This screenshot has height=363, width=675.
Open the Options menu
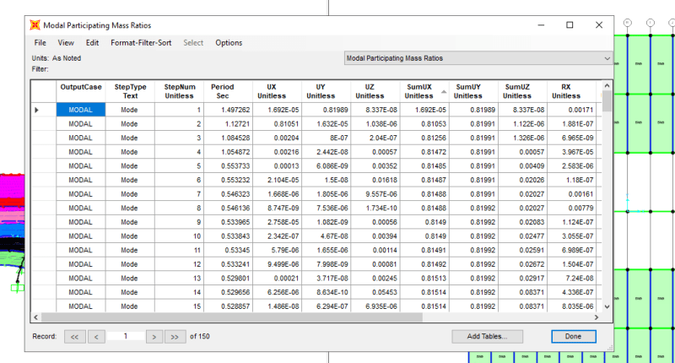coord(229,42)
